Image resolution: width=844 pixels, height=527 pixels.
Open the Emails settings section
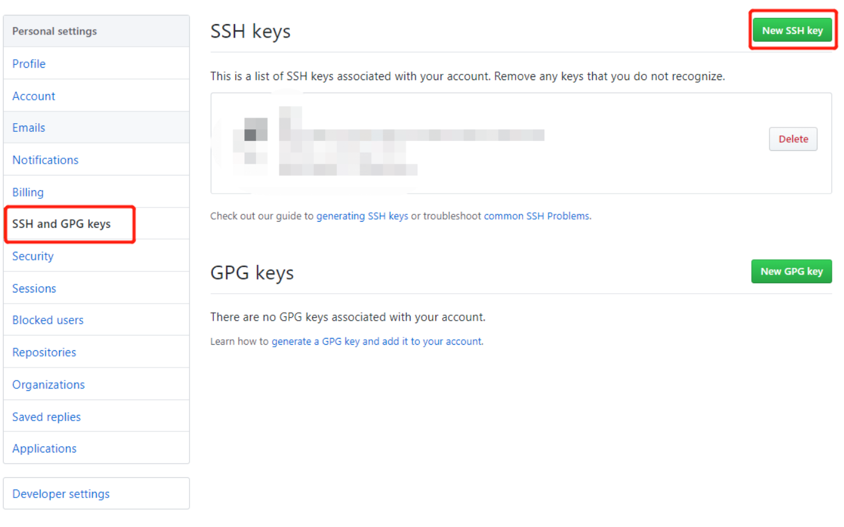[96, 127]
